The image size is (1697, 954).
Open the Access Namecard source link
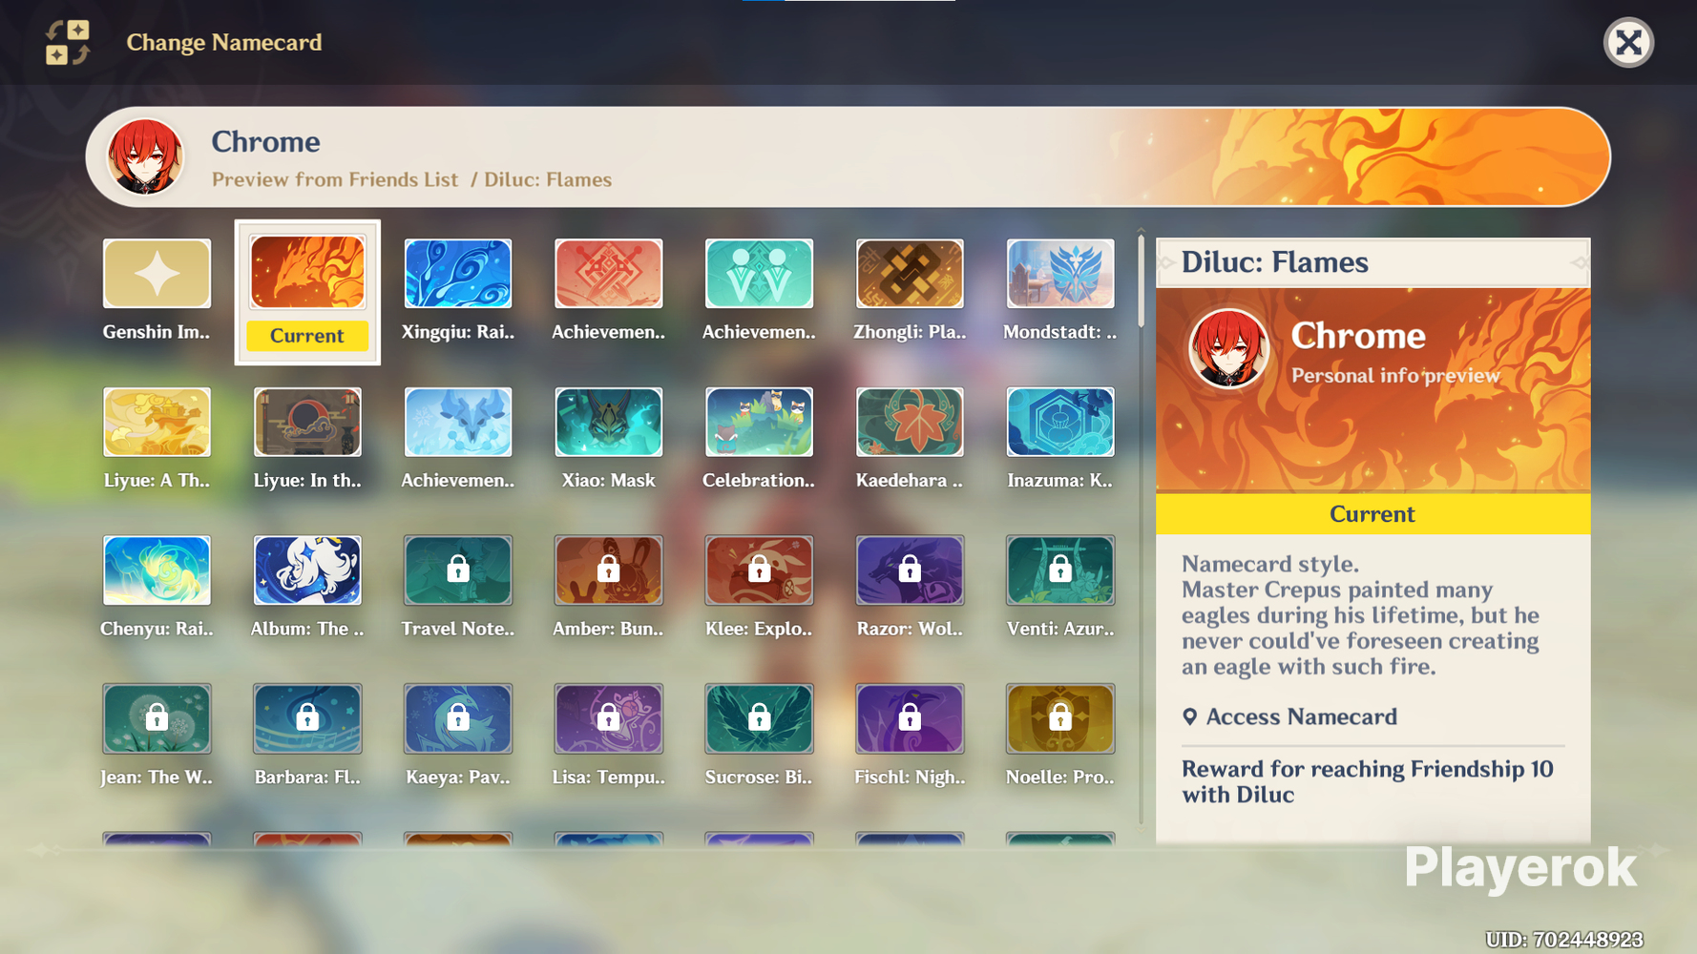click(1290, 716)
